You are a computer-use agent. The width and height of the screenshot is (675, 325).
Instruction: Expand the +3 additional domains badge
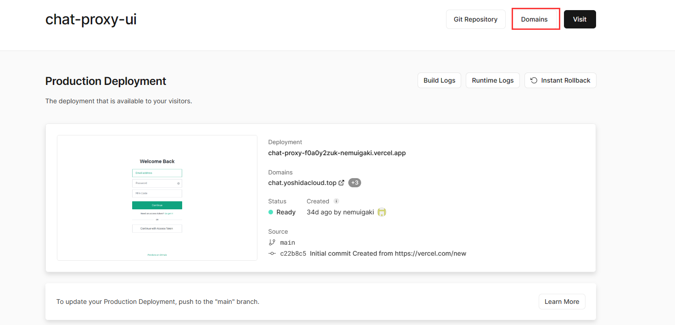pyautogui.click(x=355, y=183)
